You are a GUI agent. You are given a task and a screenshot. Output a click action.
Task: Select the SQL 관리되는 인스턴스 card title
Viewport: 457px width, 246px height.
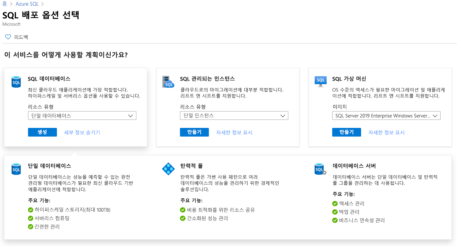click(207, 79)
